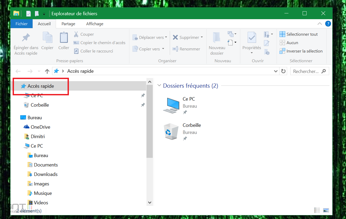Click navigation pane scrollbar down arrow

(x=150, y=202)
